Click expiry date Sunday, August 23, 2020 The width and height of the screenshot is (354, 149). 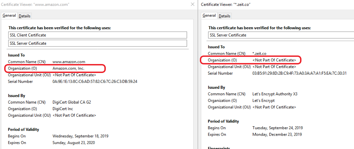click(x=74, y=143)
